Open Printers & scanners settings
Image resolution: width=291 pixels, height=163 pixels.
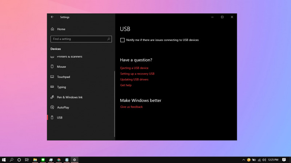pyautogui.click(x=69, y=57)
